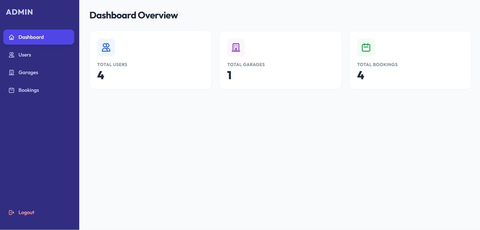Viewport: 480px width, 230px height.
Task: Click the blue users icon on Total Users card
Action: point(106,47)
